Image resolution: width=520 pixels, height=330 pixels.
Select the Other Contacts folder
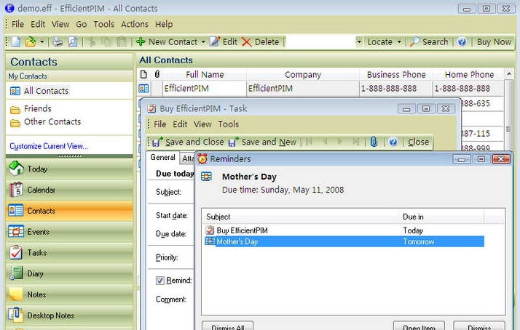pos(46,122)
